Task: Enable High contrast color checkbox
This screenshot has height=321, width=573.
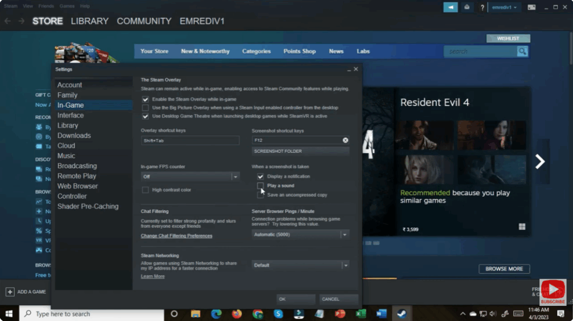Action: (145, 190)
